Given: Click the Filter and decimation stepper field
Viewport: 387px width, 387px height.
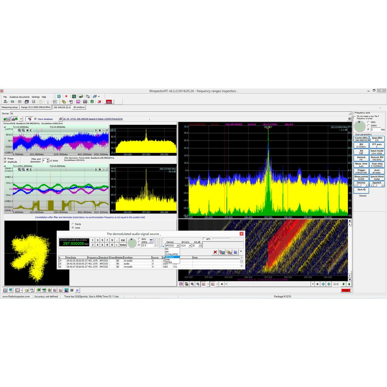Looking at the screenshot, I should tap(45, 161).
